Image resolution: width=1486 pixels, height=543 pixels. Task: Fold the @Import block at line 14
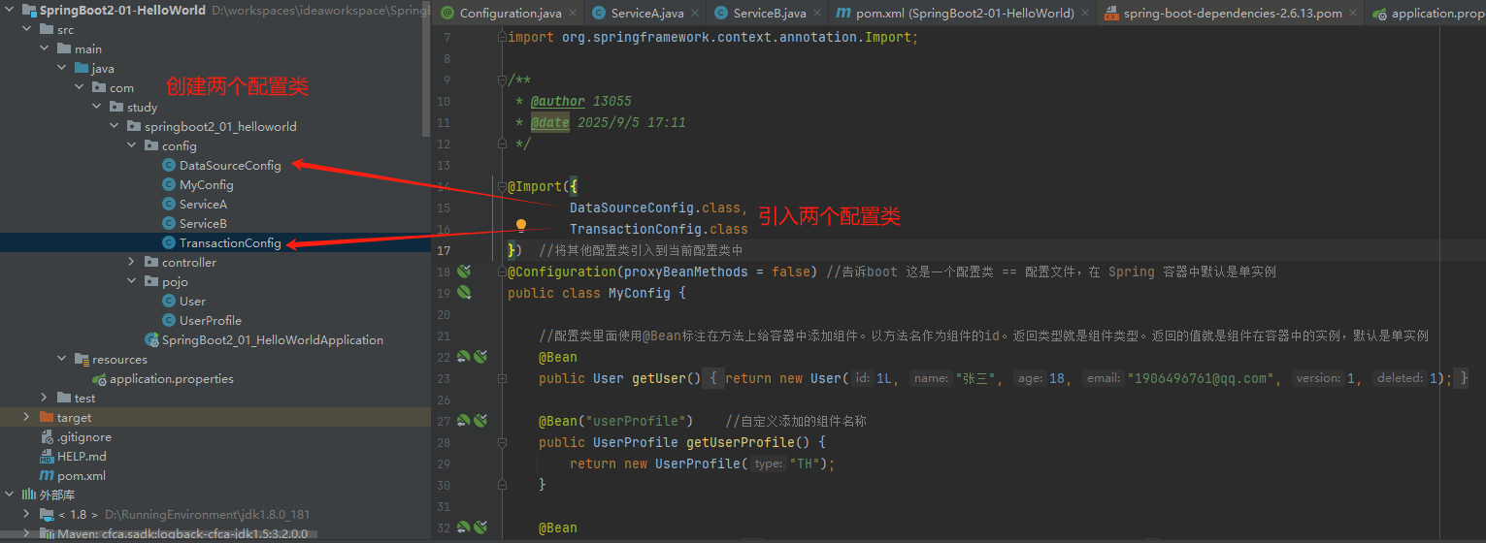click(x=500, y=186)
